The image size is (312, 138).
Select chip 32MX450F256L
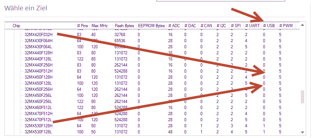click(x=38, y=95)
